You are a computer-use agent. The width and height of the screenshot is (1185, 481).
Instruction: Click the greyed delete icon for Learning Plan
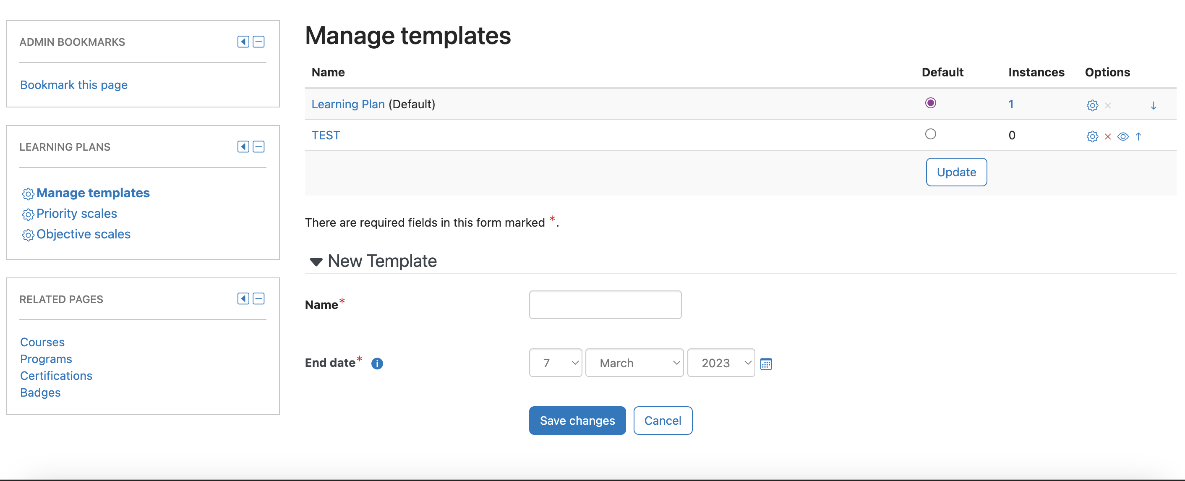1108,105
